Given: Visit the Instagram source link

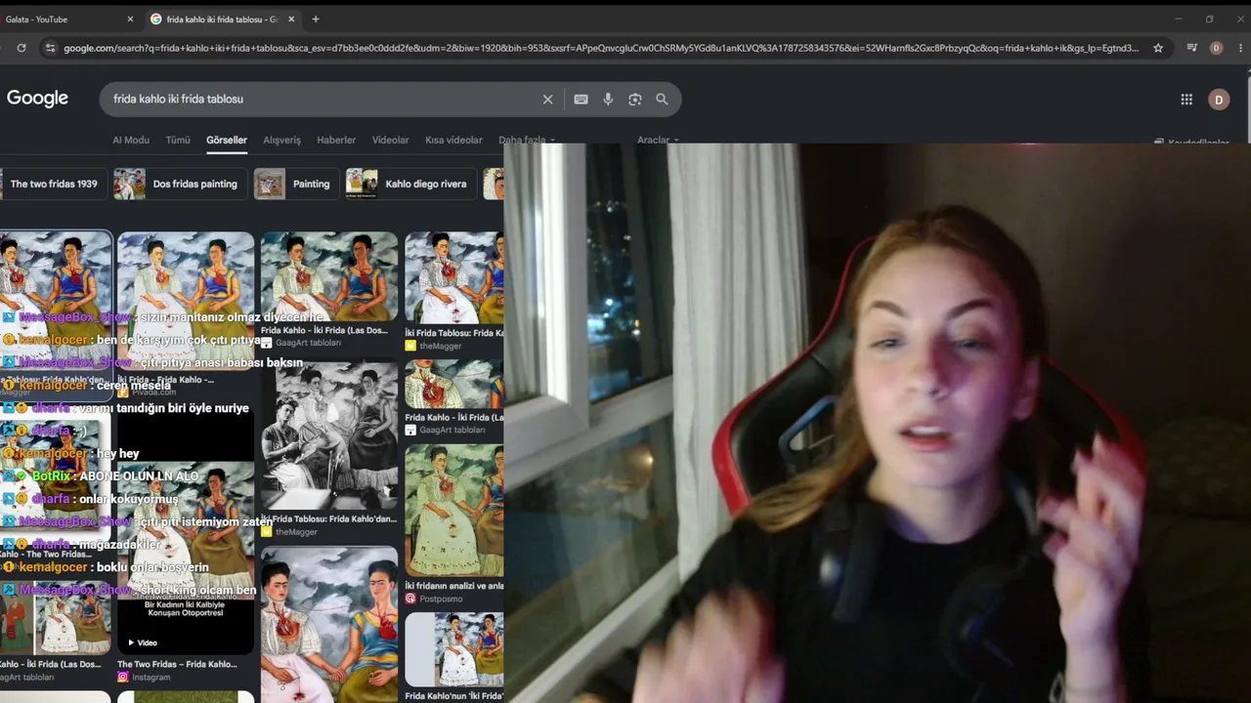Looking at the screenshot, I should click(x=144, y=677).
